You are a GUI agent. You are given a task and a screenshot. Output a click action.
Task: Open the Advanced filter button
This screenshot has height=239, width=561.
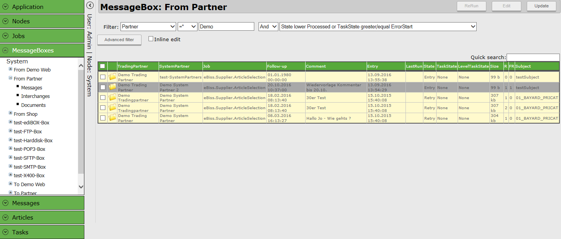point(119,40)
